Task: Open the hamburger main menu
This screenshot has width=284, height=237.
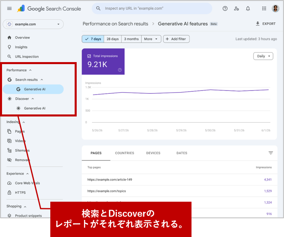Action: pos(9,9)
